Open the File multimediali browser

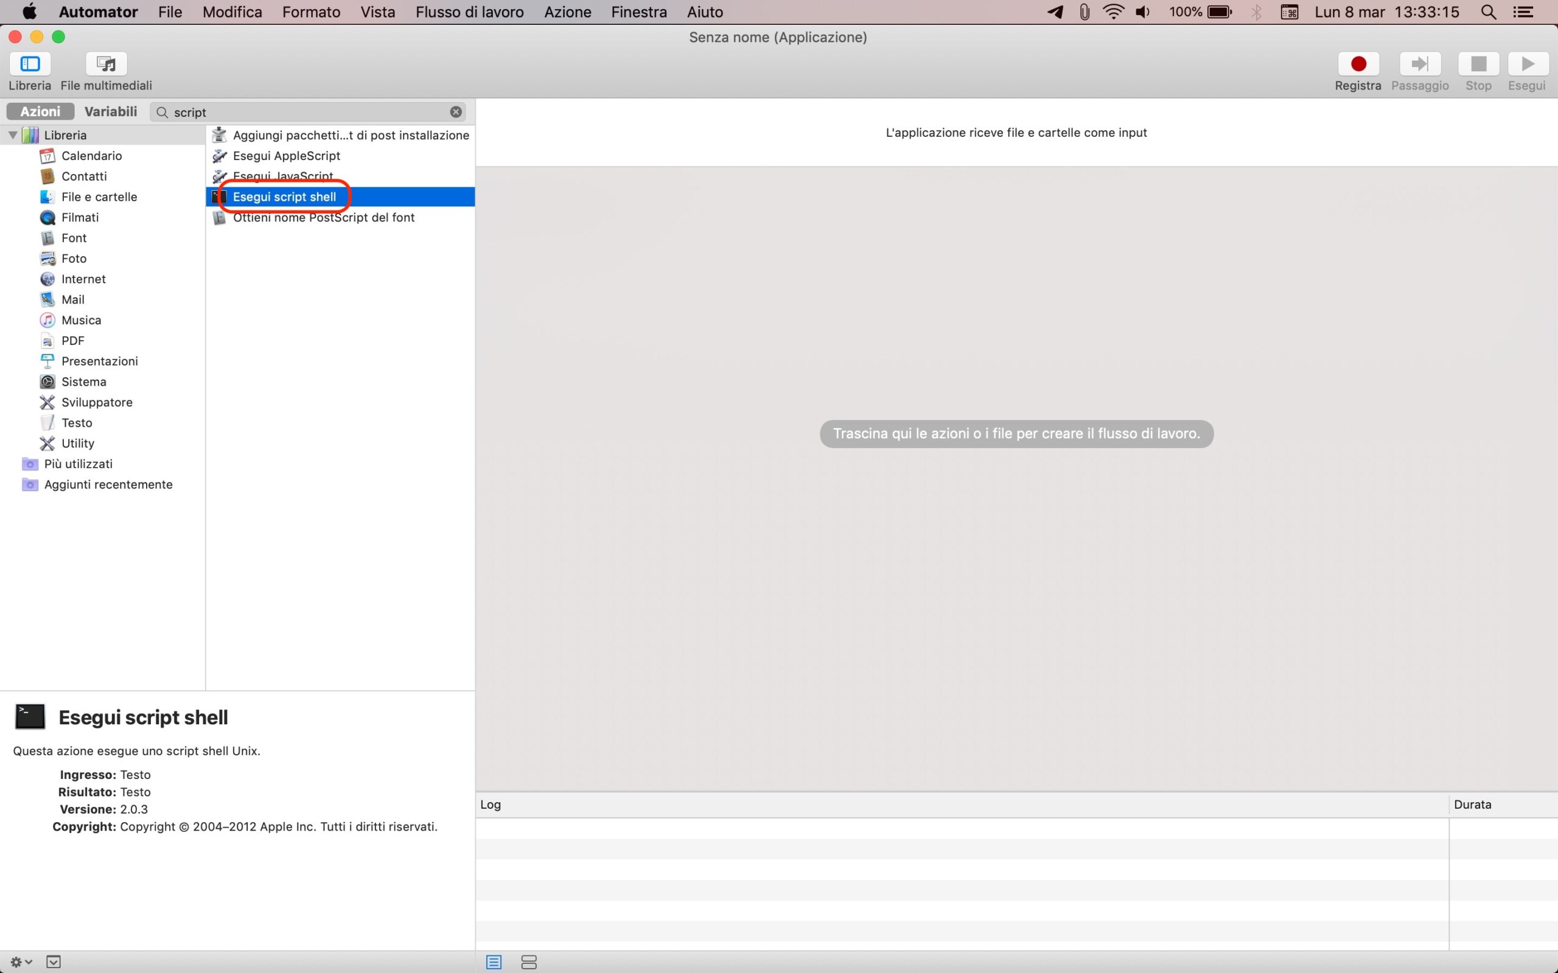pyautogui.click(x=107, y=64)
